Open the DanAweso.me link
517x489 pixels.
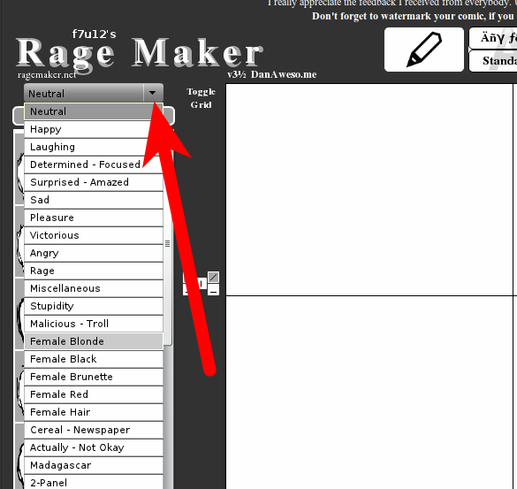(x=284, y=74)
